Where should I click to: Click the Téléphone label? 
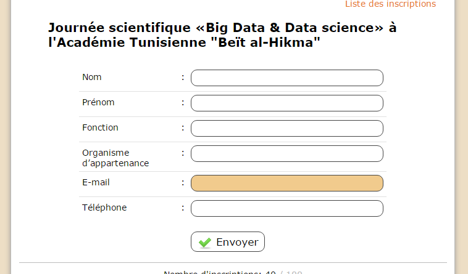coord(104,208)
